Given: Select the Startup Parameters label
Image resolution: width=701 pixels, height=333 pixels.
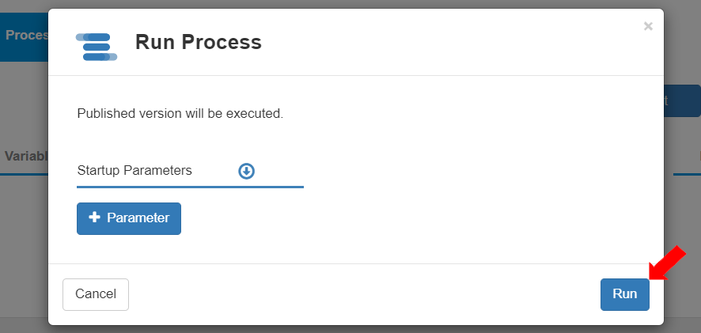Looking at the screenshot, I should tap(135, 171).
